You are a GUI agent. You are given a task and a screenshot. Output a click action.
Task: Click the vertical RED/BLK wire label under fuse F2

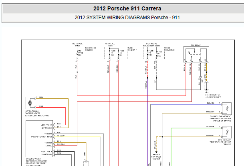117,68
